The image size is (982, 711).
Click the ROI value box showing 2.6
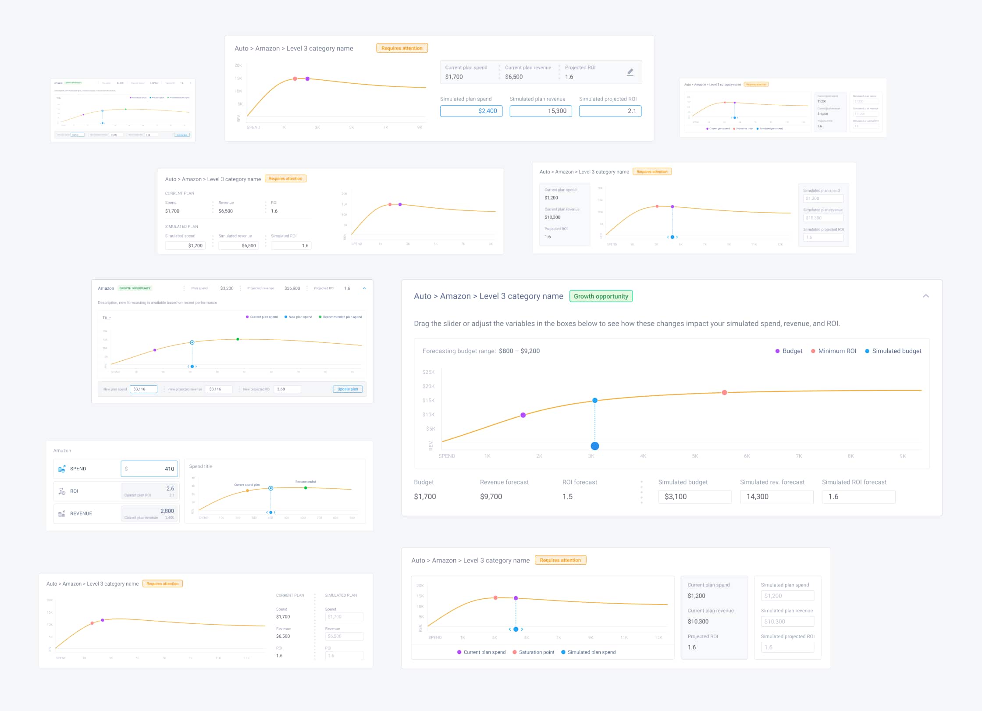(149, 491)
